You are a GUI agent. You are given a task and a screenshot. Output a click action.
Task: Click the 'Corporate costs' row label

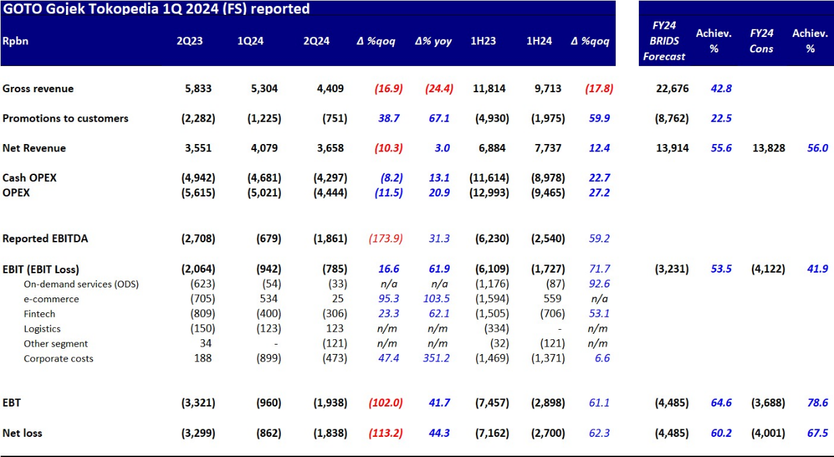[x=59, y=358]
